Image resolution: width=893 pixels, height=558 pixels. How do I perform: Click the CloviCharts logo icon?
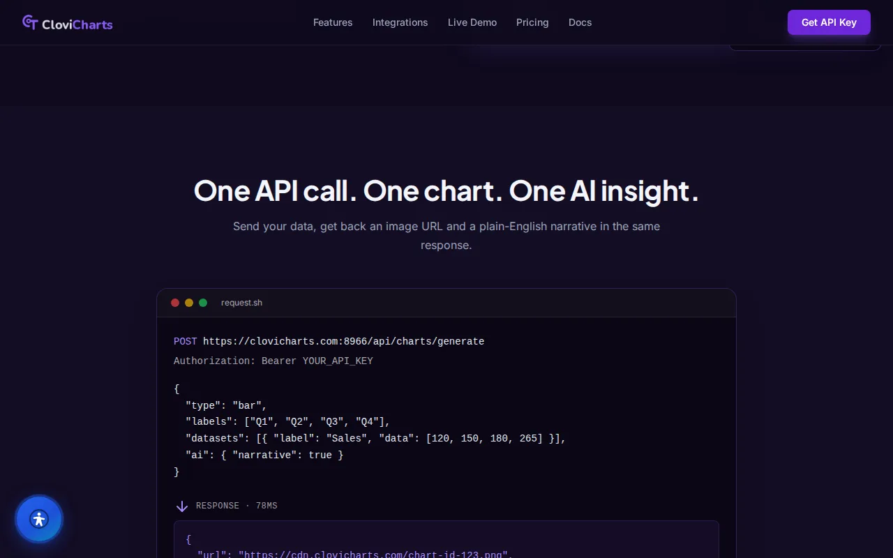pos(30,22)
